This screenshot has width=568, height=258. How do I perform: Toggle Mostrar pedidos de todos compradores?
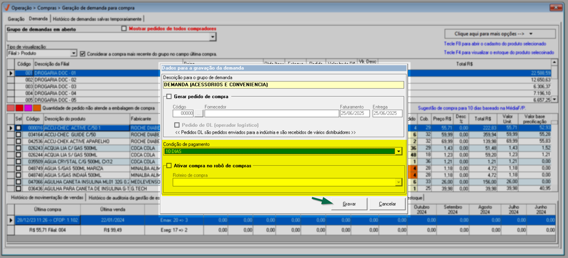point(124,29)
